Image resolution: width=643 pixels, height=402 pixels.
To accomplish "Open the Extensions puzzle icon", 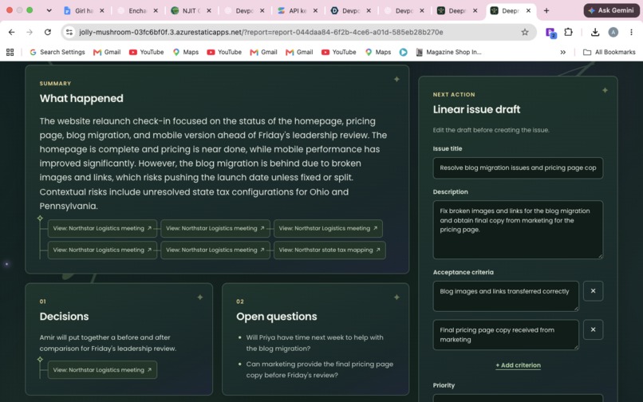I will click(568, 32).
